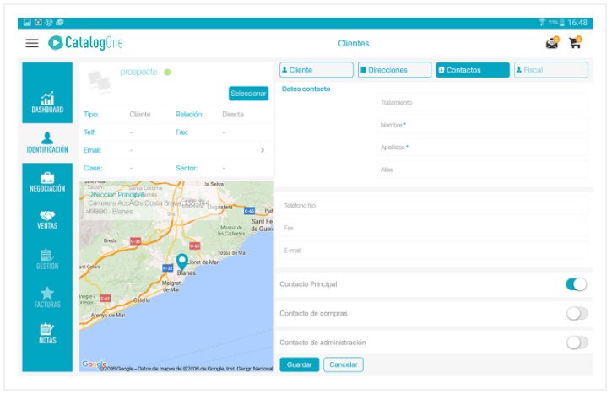612x394 pixels.
Task: Open the Ventas handshake section
Action: (x=47, y=220)
